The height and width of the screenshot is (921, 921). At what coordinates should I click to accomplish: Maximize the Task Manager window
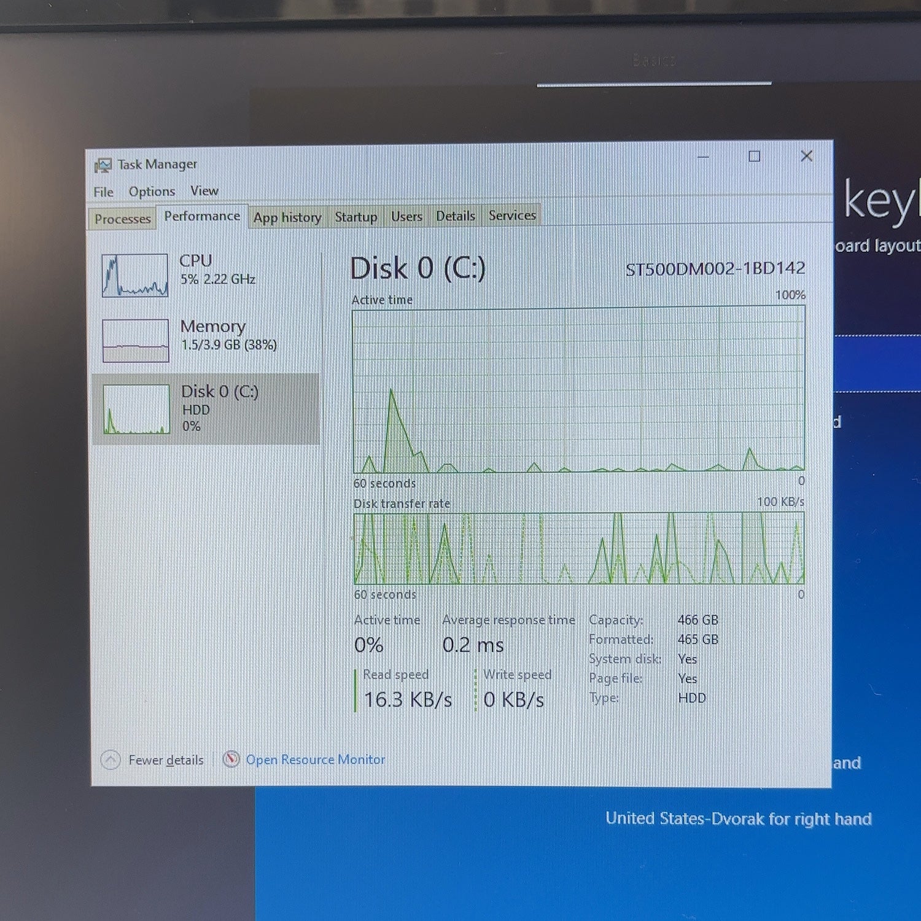click(755, 157)
